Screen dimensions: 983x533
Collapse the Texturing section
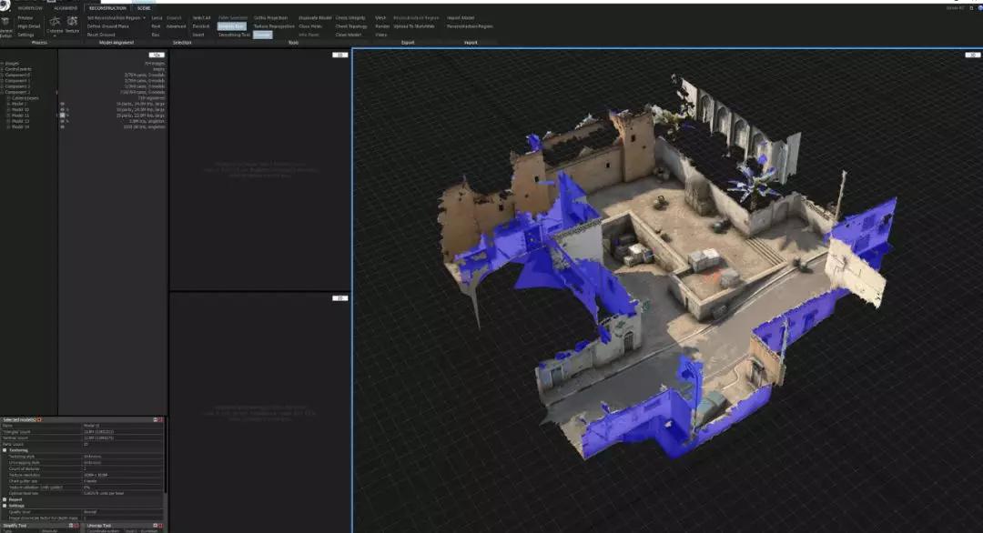click(x=4, y=449)
